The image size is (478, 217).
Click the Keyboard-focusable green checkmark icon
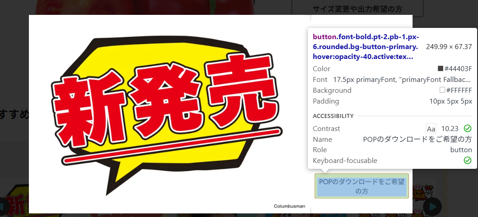click(468, 160)
